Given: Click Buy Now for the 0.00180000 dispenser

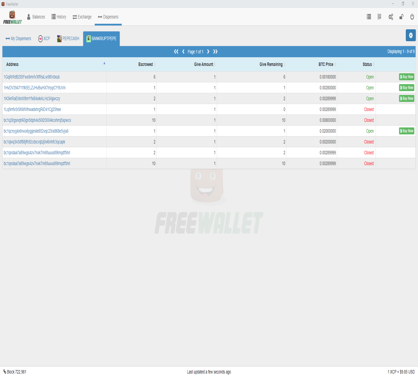Looking at the screenshot, I should [x=407, y=77].
